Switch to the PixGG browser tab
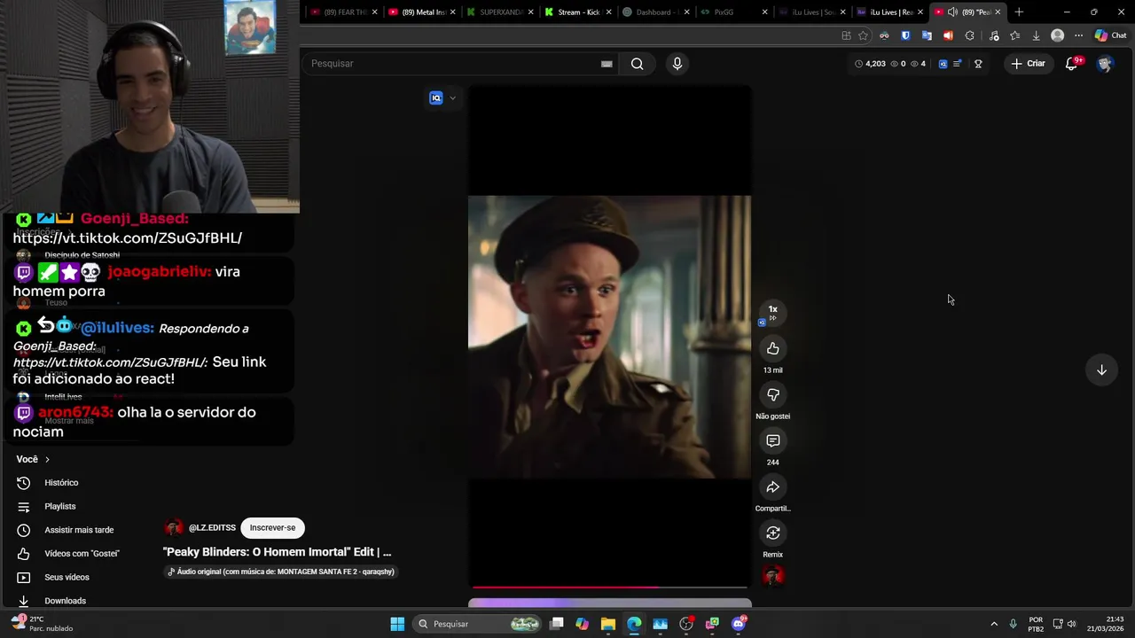The height and width of the screenshot is (638, 1135). click(732, 12)
